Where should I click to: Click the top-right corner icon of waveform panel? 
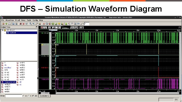(179, 27)
